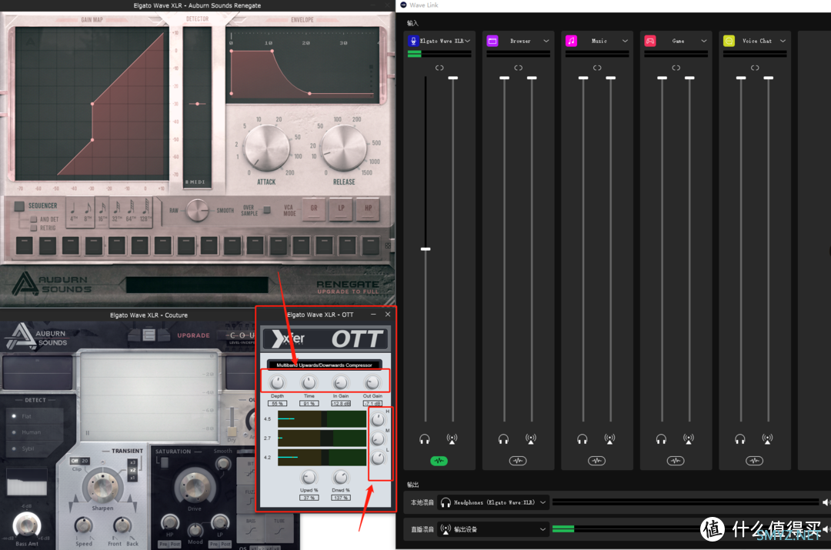Screen dimensions: 831x550
Task: Toggle green effects button on Elgato Wave XLR channel
Action: click(439, 461)
